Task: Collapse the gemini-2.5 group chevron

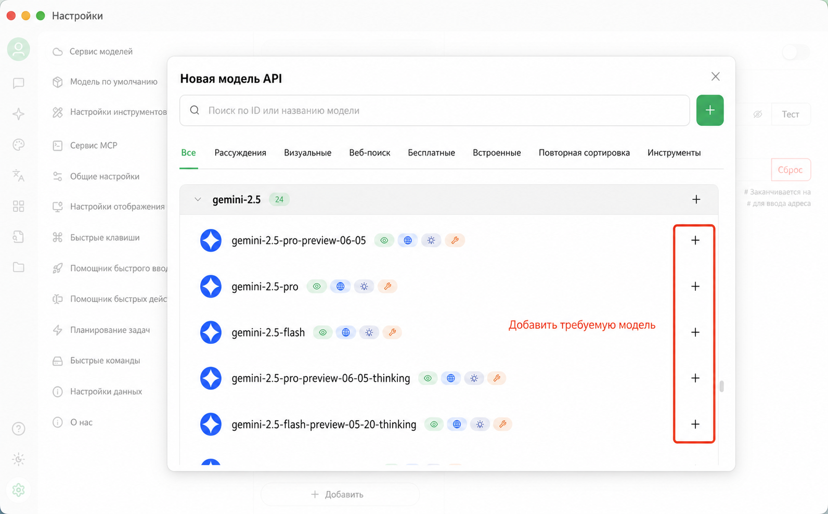Action: pyautogui.click(x=198, y=200)
